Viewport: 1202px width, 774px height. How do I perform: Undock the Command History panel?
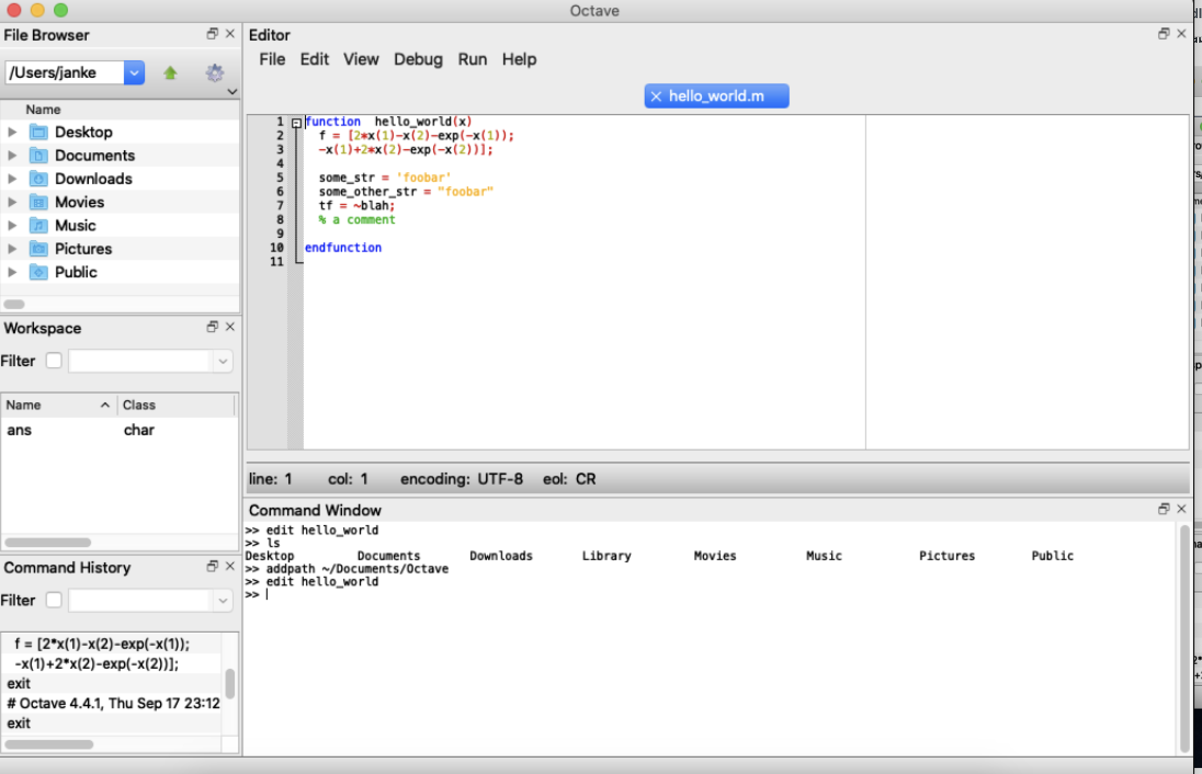point(212,566)
